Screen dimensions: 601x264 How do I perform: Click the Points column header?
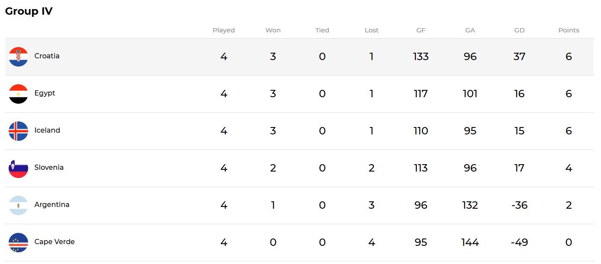tap(569, 30)
